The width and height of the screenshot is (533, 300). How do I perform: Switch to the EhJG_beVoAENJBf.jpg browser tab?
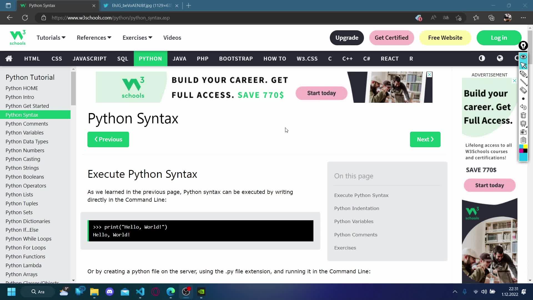click(141, 6)
